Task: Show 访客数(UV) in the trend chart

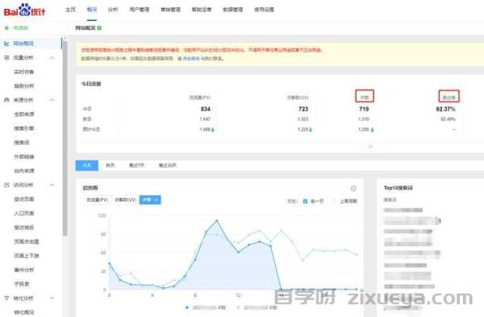Action: point(125,200)
